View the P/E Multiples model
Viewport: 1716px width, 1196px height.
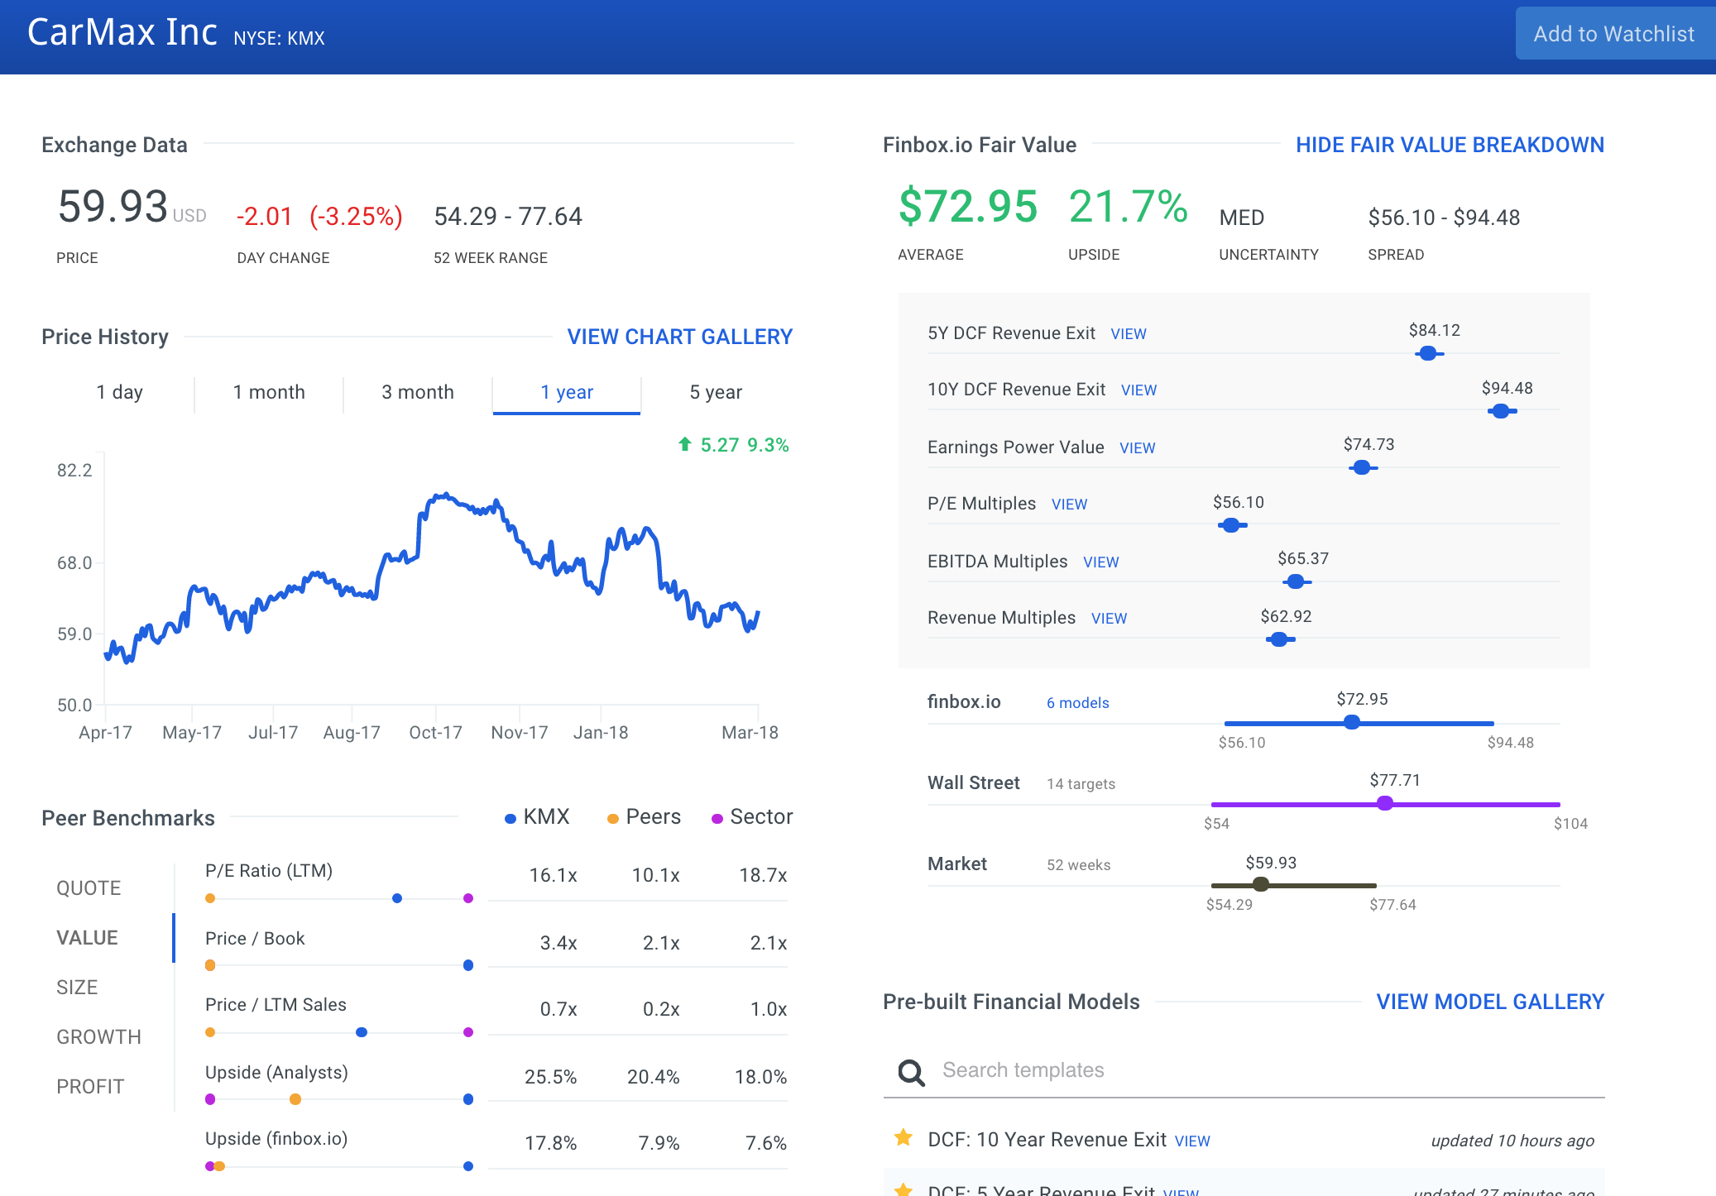pyautogui.click(x=1069, y=505)
